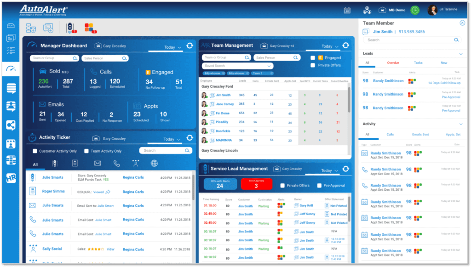
Task: Select Appts. Set tab under Activity
Action: point(453,135)
